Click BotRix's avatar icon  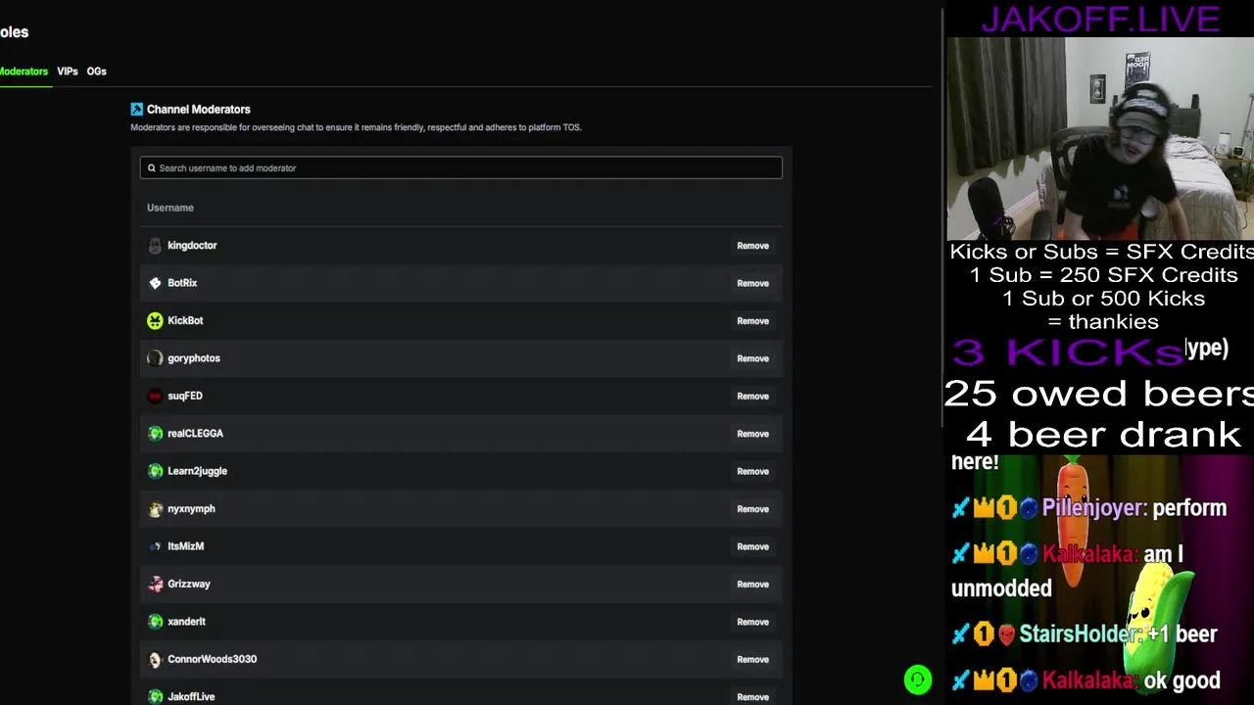(x=155, y=283)
